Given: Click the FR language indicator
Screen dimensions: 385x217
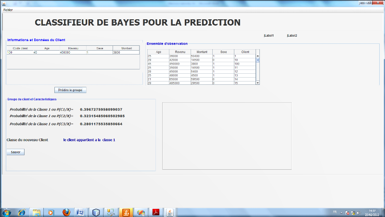Looking at the screenshot, I should click(335, 212).
